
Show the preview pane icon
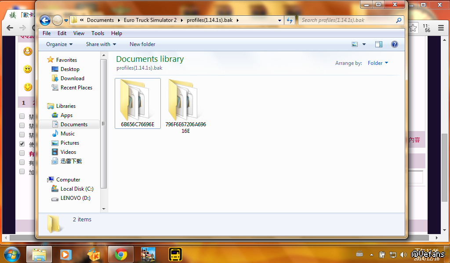click(378, 44)
